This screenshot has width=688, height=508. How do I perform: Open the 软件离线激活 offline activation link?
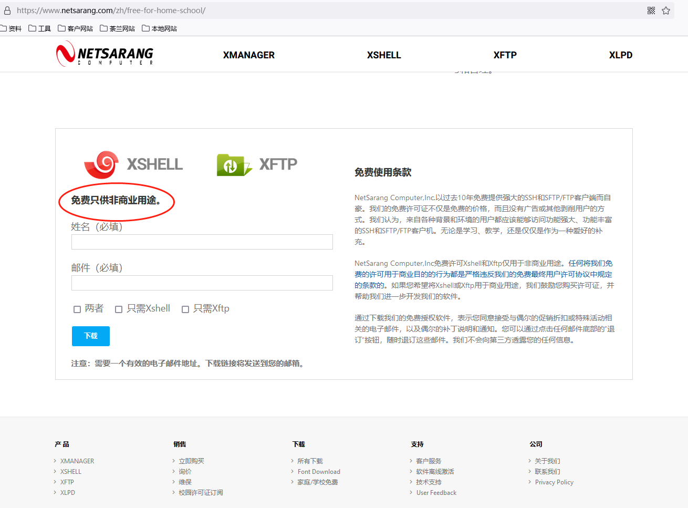click(x=435, y=472)
